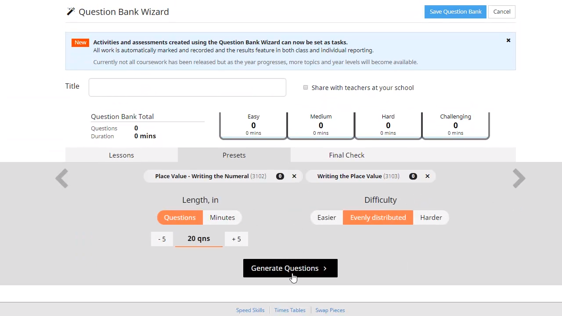Click the Generate Questions button
This screenshot has width=562, height=316.
tap(290, 268)
